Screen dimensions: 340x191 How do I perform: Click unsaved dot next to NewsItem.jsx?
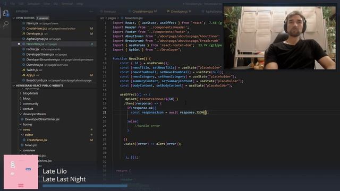point(19,44)
